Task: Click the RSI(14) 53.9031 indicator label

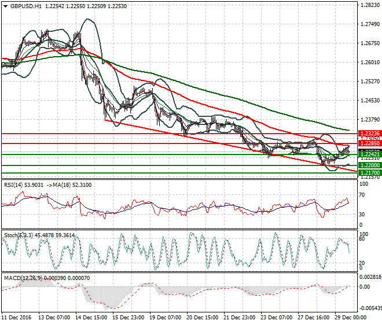Action: pyautogui.click(x=24, y=185)
